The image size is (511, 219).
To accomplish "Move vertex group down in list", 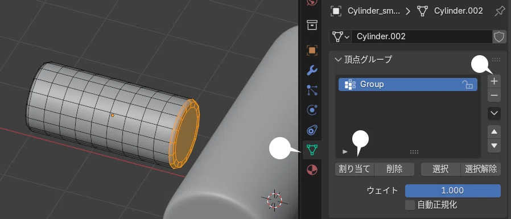I will coord(494,146).
